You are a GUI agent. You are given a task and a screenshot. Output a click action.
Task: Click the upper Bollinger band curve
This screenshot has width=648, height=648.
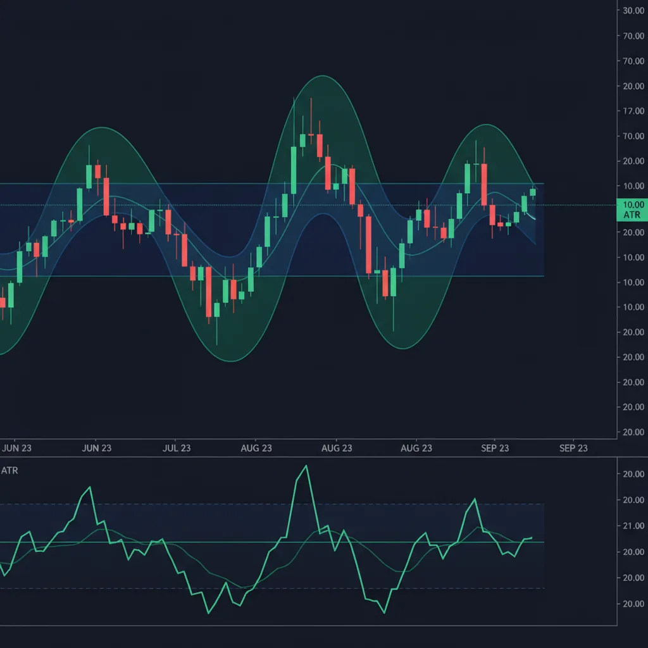pos(322,76)
